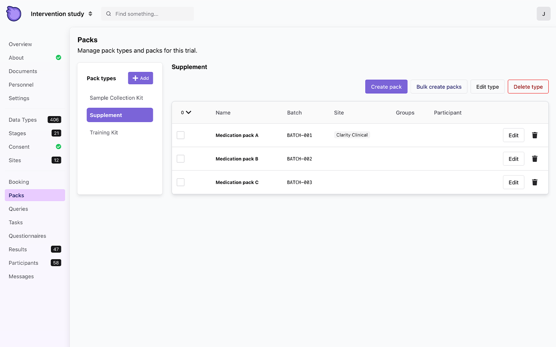Click the Clarity Clinical site tag
Image resolution: width=556 pixels, height=347 pixels.
click(x=352, y=135)
